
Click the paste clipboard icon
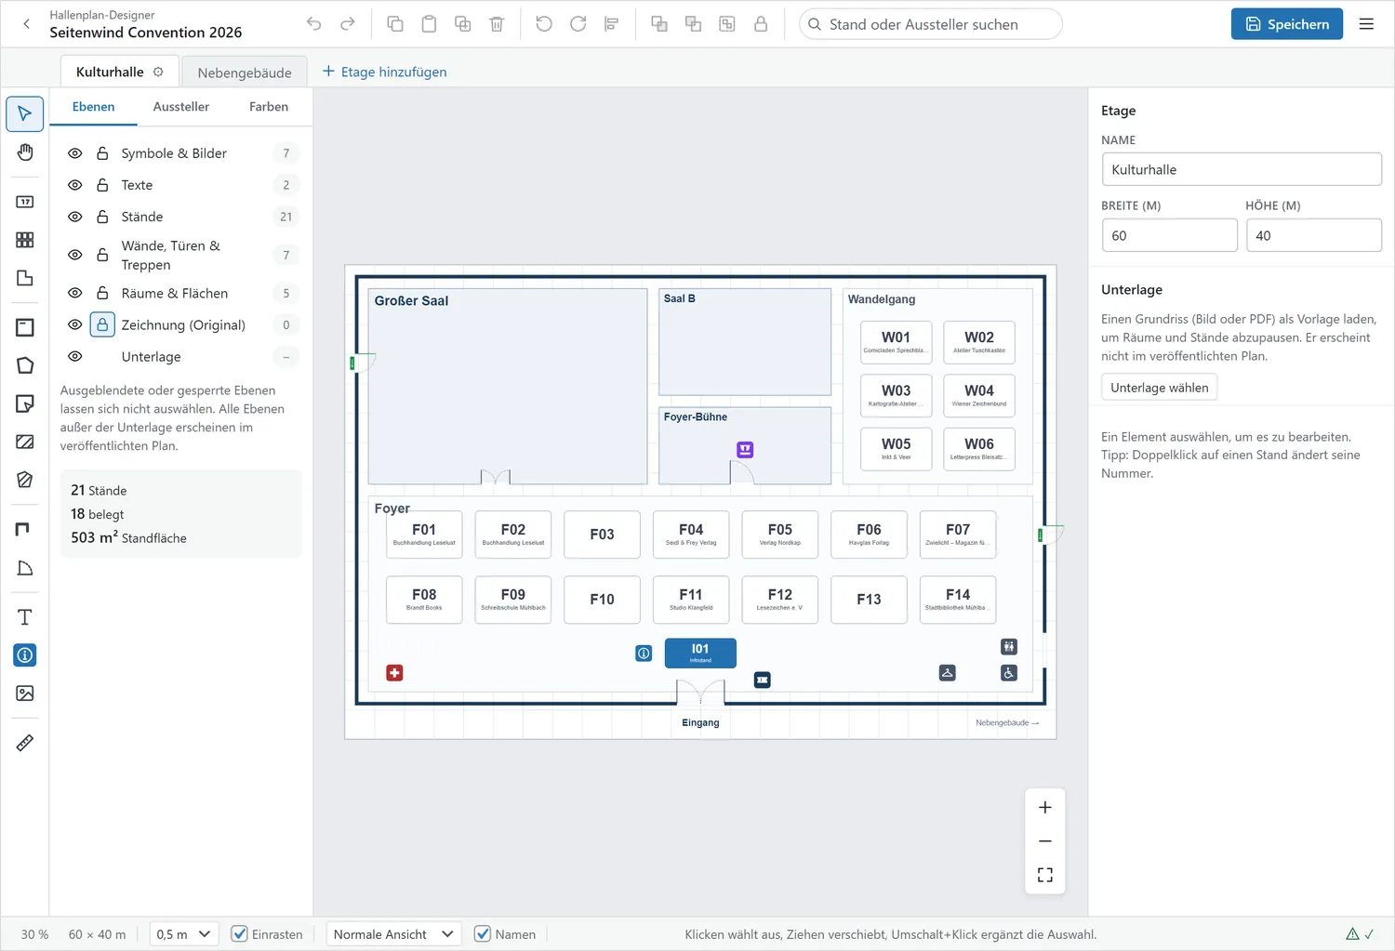coord(429,24)
